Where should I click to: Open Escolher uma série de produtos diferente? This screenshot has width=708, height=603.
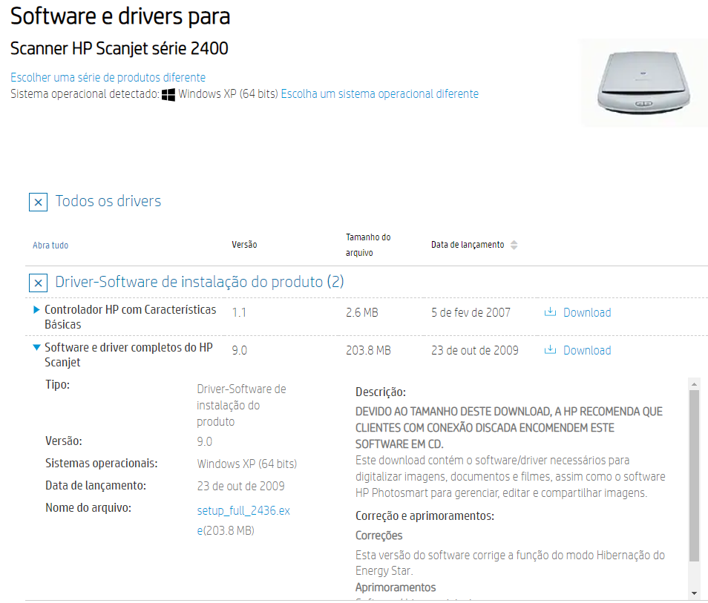coord(108,77)
